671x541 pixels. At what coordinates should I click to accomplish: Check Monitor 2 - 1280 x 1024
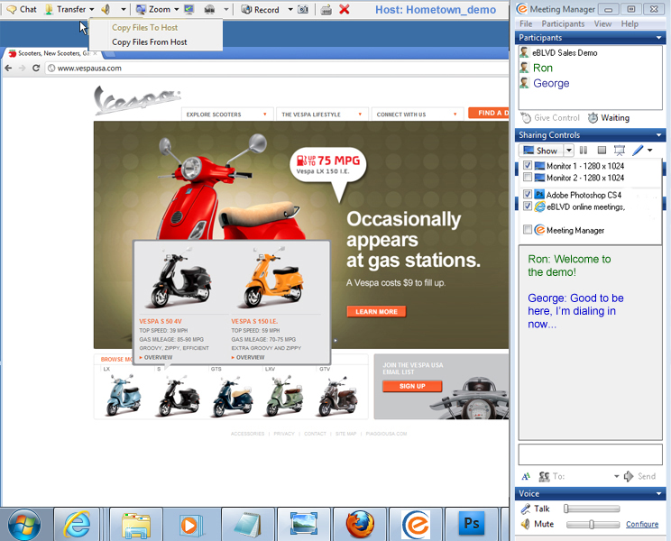528,177
